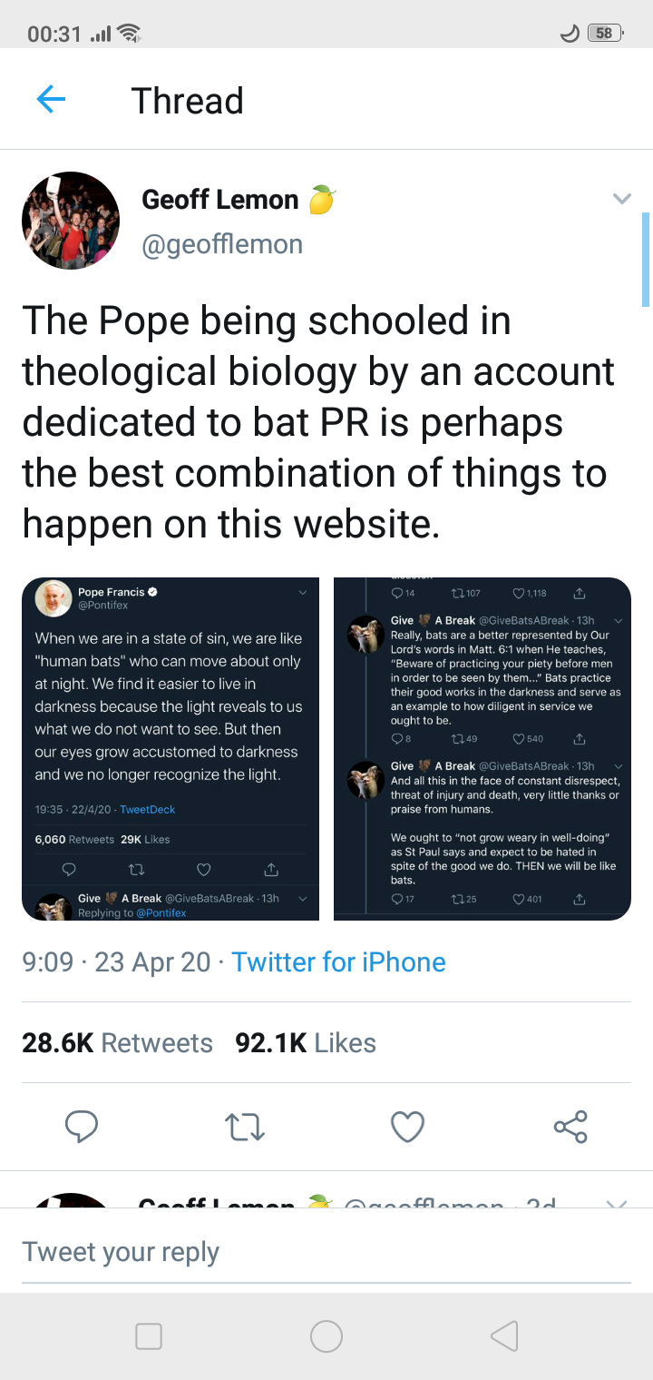Open @geofflemon handle profile
Viewport: 653px width, 1380px height.
click(x=222, y=244)
